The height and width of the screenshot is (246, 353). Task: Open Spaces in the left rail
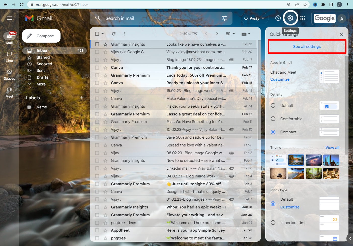coord(9,75)
